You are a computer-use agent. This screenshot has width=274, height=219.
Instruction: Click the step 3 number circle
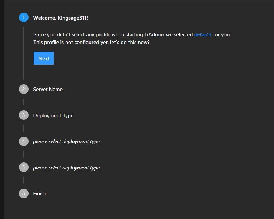click(23, 115)
